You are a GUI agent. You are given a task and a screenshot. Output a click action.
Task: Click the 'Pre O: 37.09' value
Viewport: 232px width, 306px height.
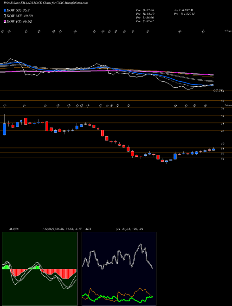[x=145, y=10]
